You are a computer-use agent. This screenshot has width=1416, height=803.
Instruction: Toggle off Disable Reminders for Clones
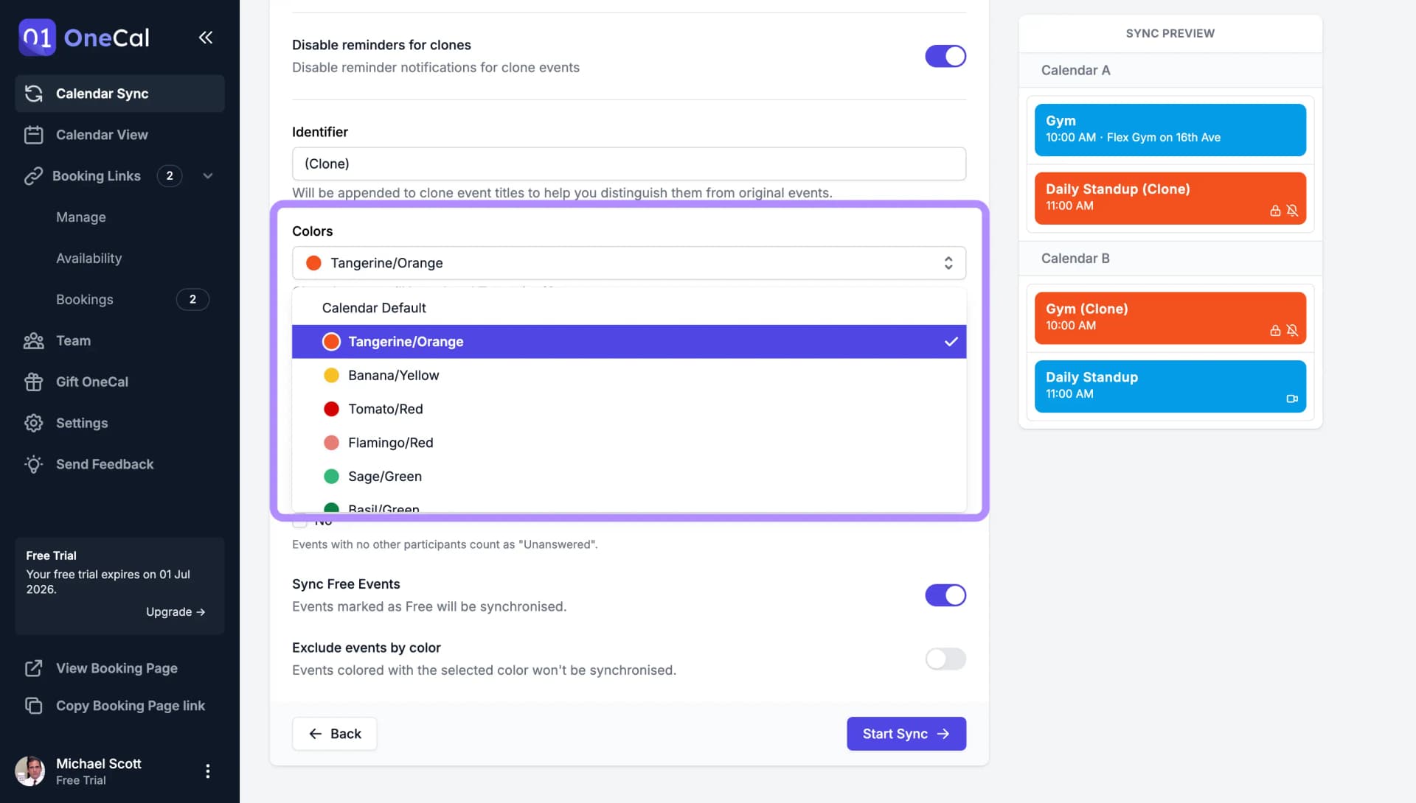click(x=945, y=55)
